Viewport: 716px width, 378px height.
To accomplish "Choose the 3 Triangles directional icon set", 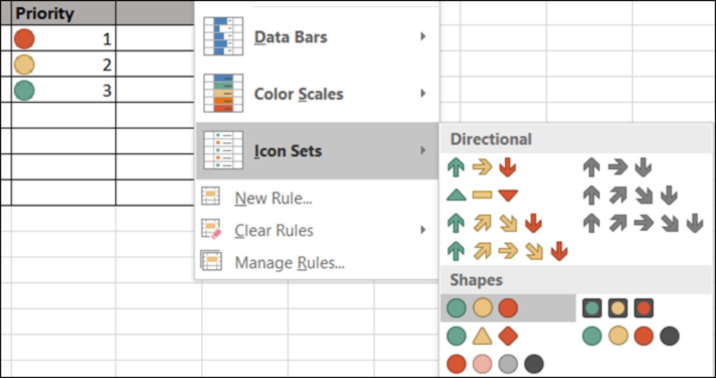I will pyautogui.click(x=482, y=195).
